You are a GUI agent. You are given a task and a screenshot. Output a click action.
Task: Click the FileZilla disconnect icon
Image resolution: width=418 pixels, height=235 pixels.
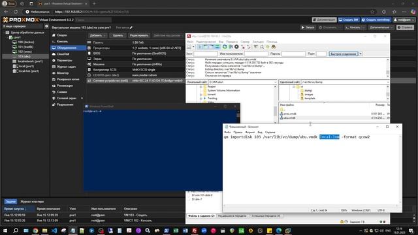pos(242,47)
